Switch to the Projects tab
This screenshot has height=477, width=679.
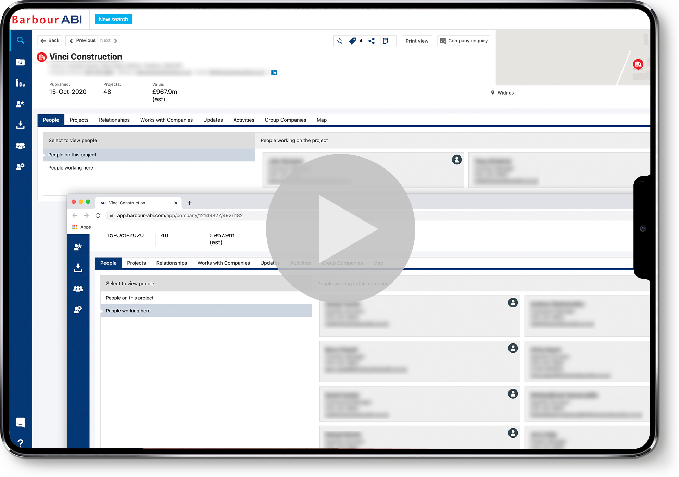click(x=79, y=120)
